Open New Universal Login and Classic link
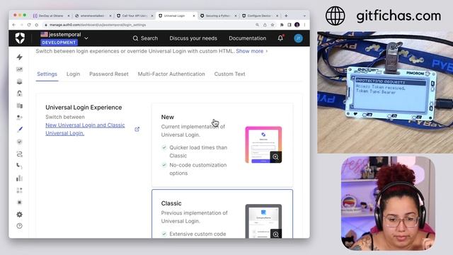The height and width of the screenshot is (255, 453). [85, 129]
